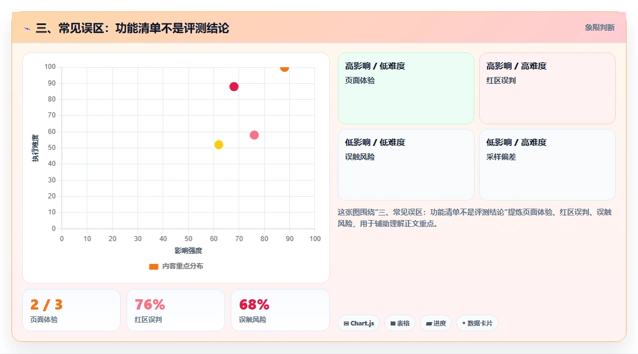Viewport: 638px width, 354px height.
Task: Open the 高影响 / 高难度 quadrant card
Action: click(547, 88)
